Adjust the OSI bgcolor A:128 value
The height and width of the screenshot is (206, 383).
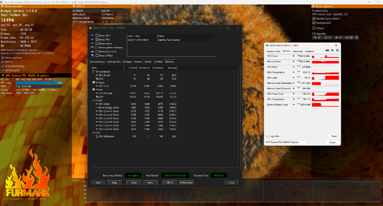click(x=350, y=38)
